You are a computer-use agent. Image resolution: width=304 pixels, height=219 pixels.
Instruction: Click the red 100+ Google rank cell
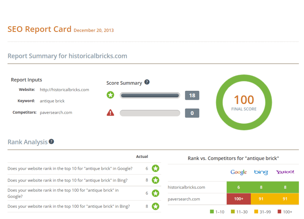point(239,199)
